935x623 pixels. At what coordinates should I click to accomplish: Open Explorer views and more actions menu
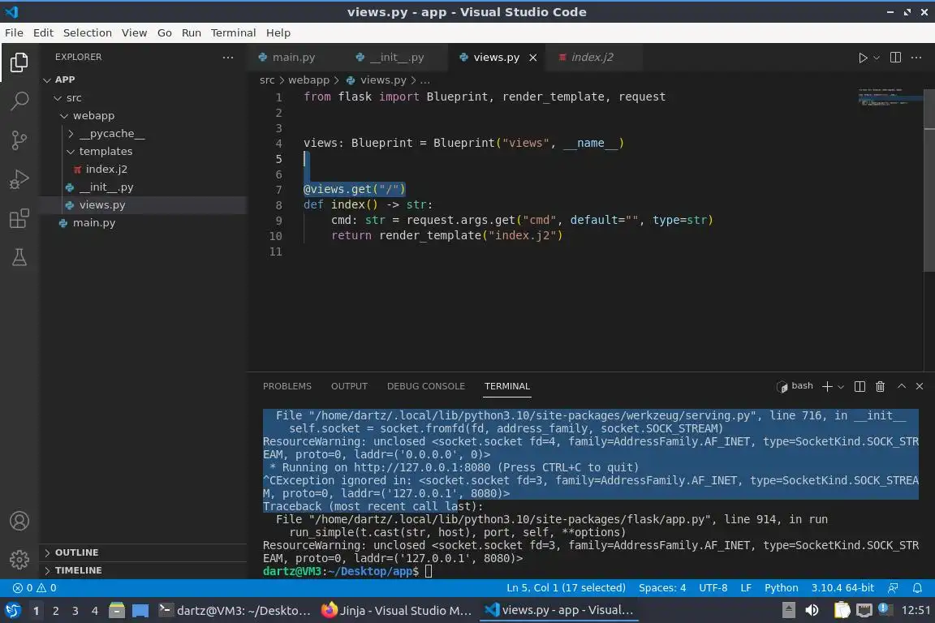tap(228, 58)
